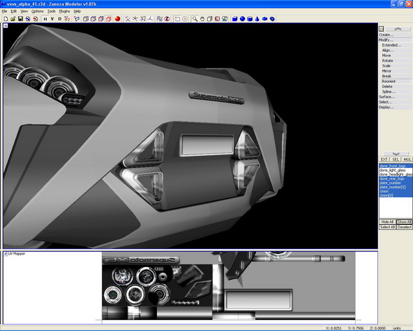The image size is (413, 331).
Task: Click the red sphere render icon
Action: click(x=117, y=19)
